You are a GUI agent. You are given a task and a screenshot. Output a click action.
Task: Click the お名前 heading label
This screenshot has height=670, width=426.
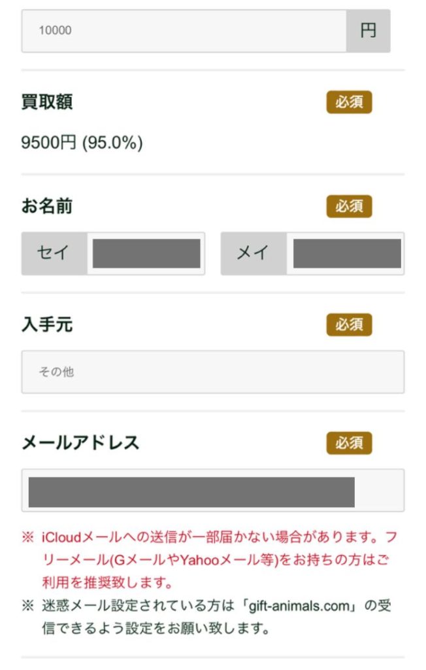(x=47, y=207)
